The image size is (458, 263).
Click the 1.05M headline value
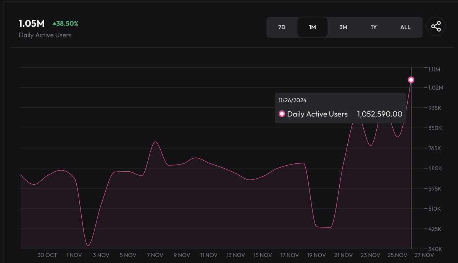pyautogui.click(x=32, y=24)
